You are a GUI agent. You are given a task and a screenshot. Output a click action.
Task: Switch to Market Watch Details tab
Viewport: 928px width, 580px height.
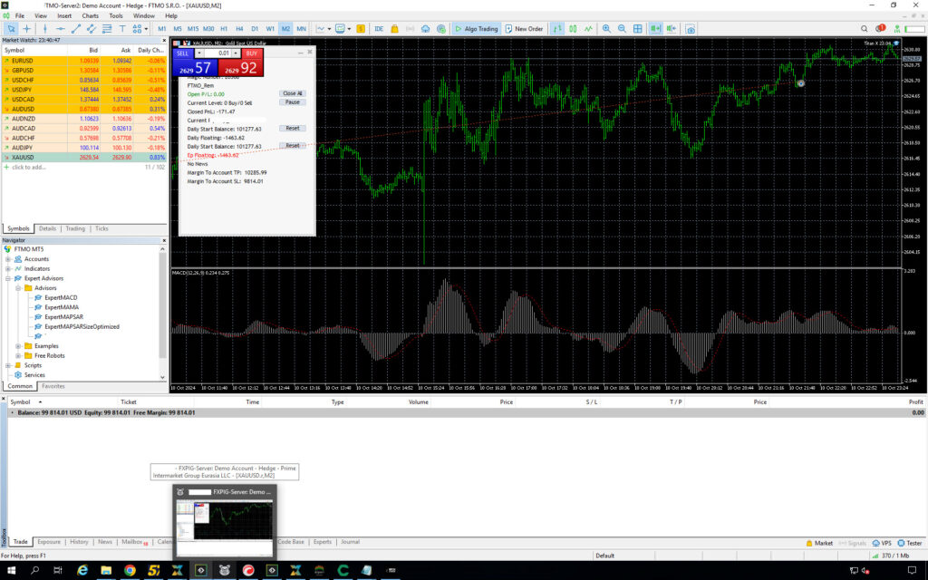tap(47, 228)
